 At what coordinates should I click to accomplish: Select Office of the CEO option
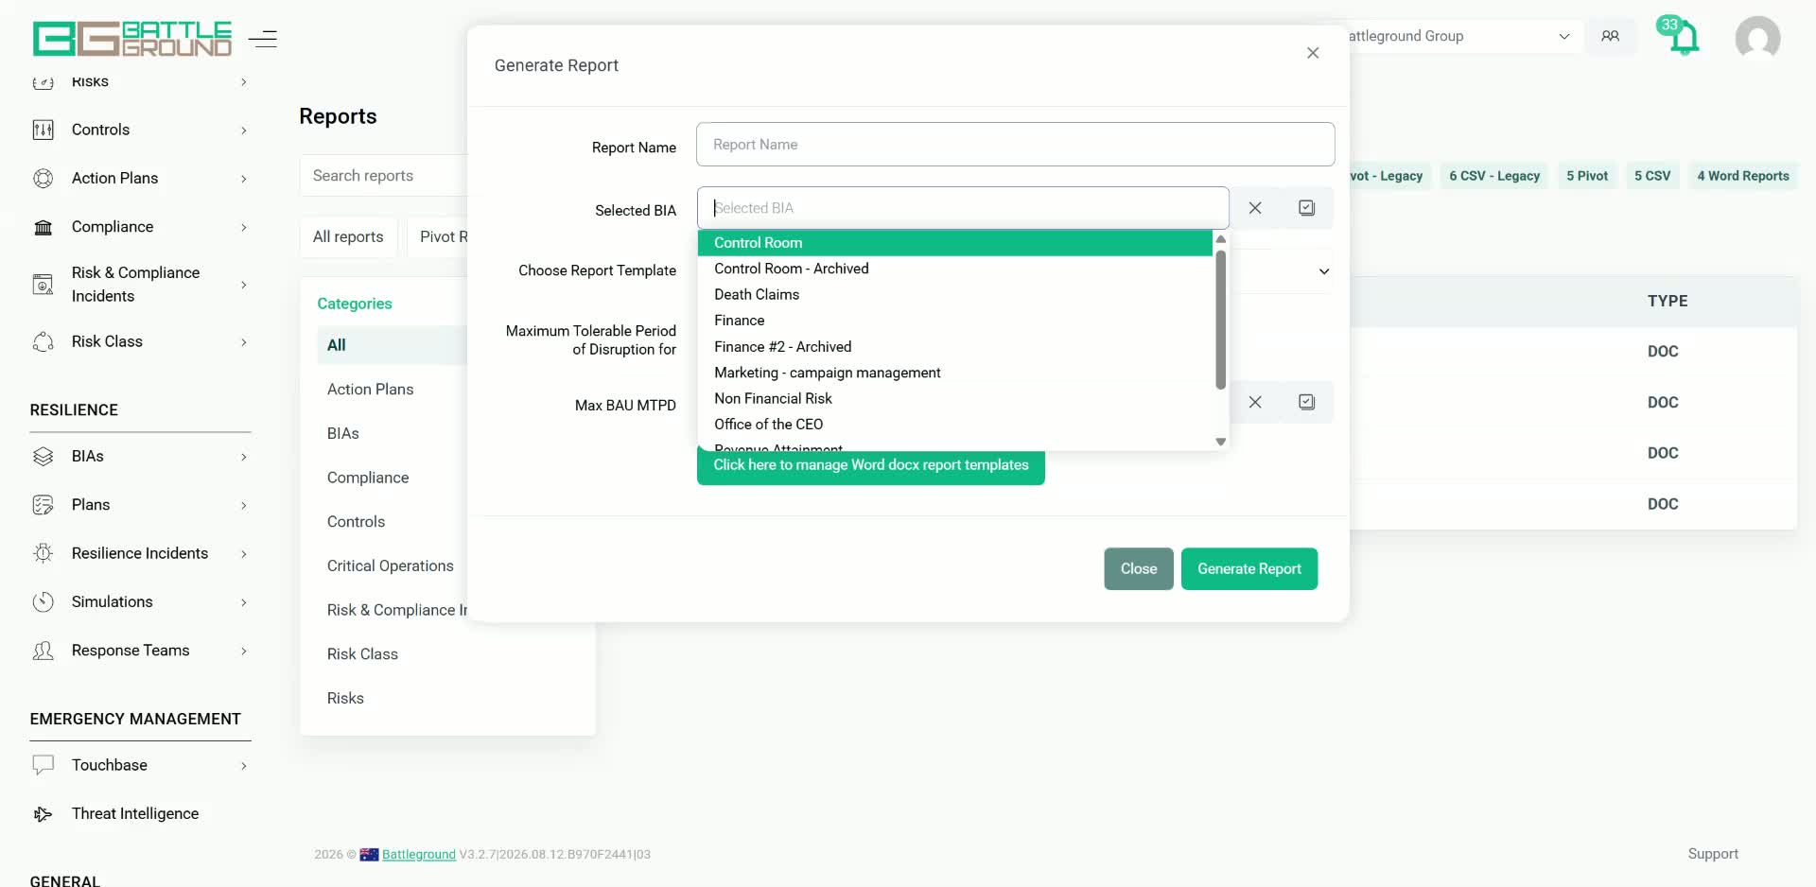coord(955,425)
